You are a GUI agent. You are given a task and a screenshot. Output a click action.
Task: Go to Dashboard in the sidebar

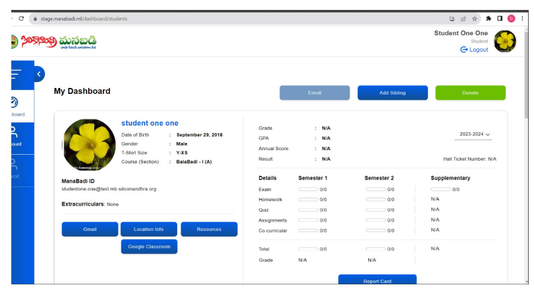pos(15,106)
